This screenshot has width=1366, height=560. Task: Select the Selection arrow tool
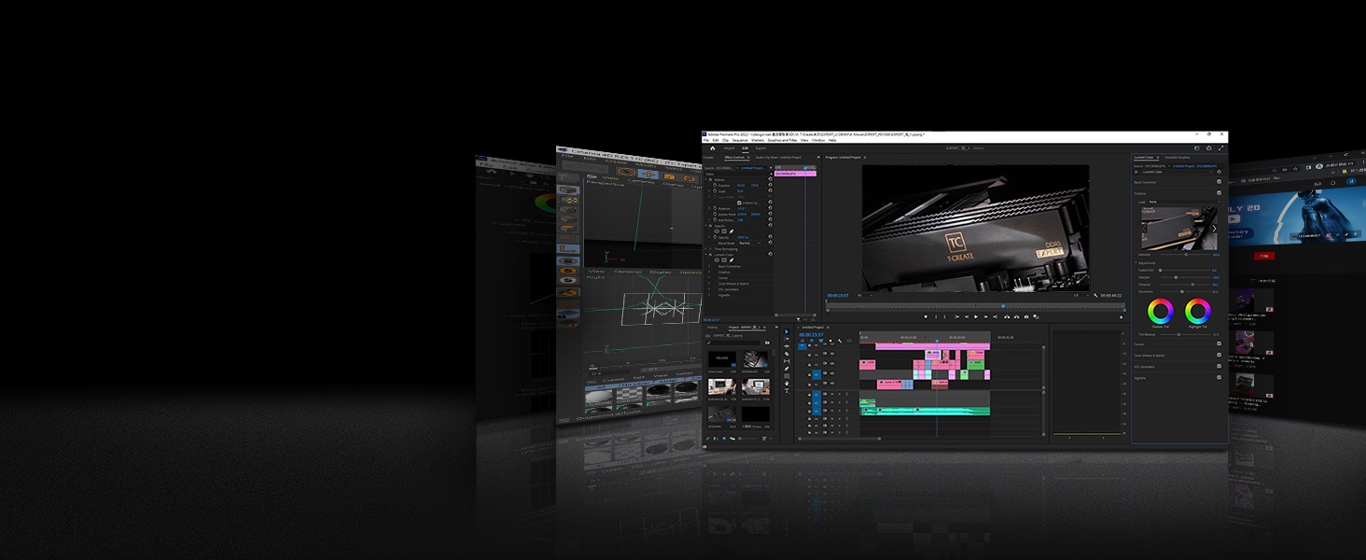click(787, 332)
